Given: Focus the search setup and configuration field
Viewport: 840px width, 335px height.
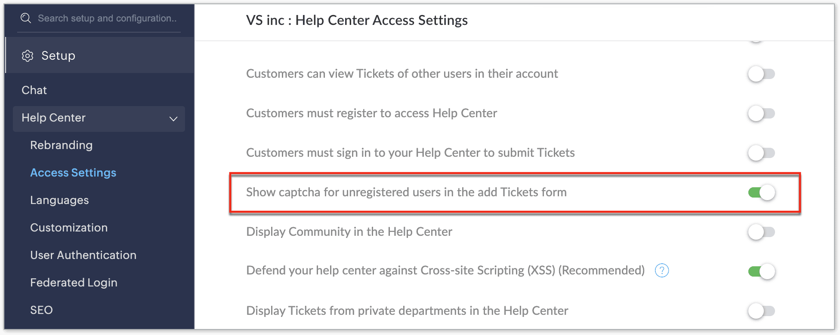Looking at the screenshot, I should (x=108, y=18).
